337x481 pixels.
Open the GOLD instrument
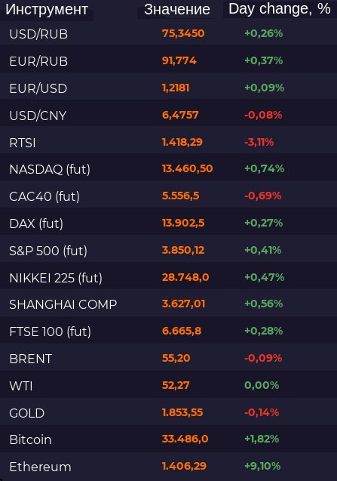tap(27, 413)
